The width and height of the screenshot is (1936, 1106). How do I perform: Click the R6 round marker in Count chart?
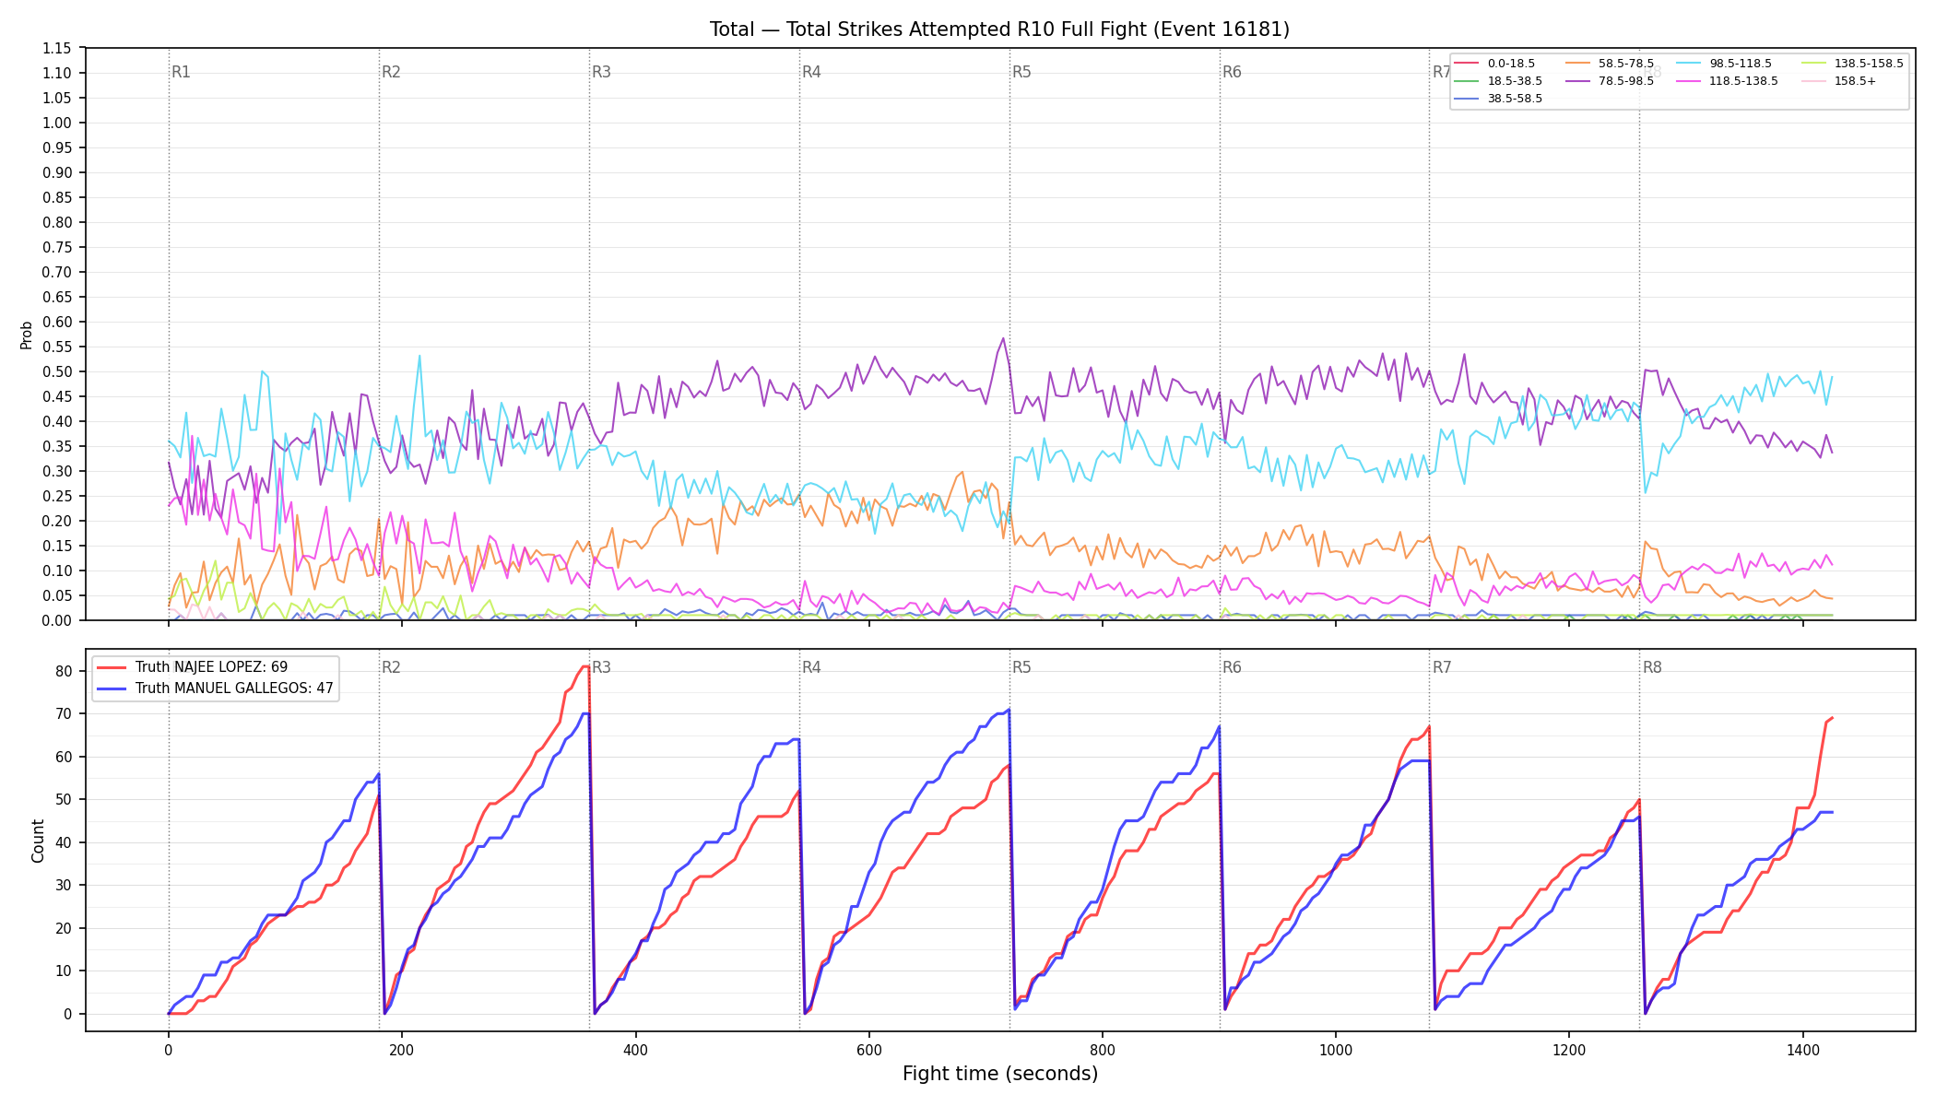(1232, 667)
